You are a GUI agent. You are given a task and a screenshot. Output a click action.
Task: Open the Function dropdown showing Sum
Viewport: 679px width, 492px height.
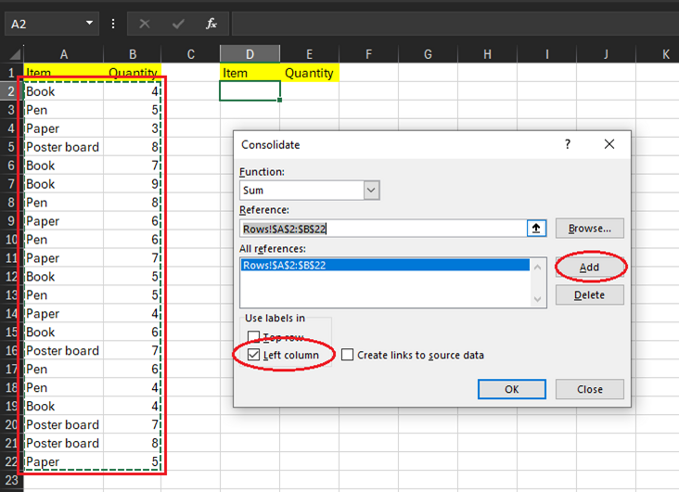pos(371,190)
